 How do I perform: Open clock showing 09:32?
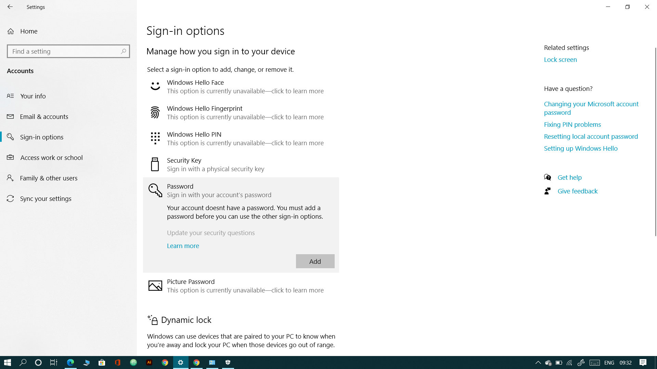626,363
